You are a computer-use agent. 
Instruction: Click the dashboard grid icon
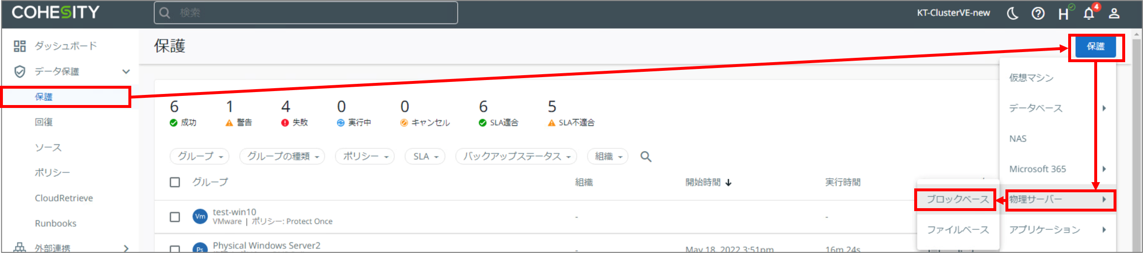point(20,46)
